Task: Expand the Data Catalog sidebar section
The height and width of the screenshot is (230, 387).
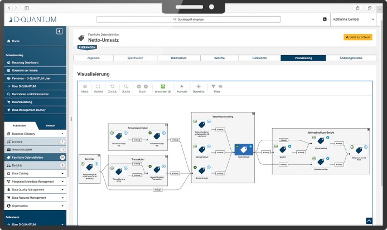Action: pos(63,174)
